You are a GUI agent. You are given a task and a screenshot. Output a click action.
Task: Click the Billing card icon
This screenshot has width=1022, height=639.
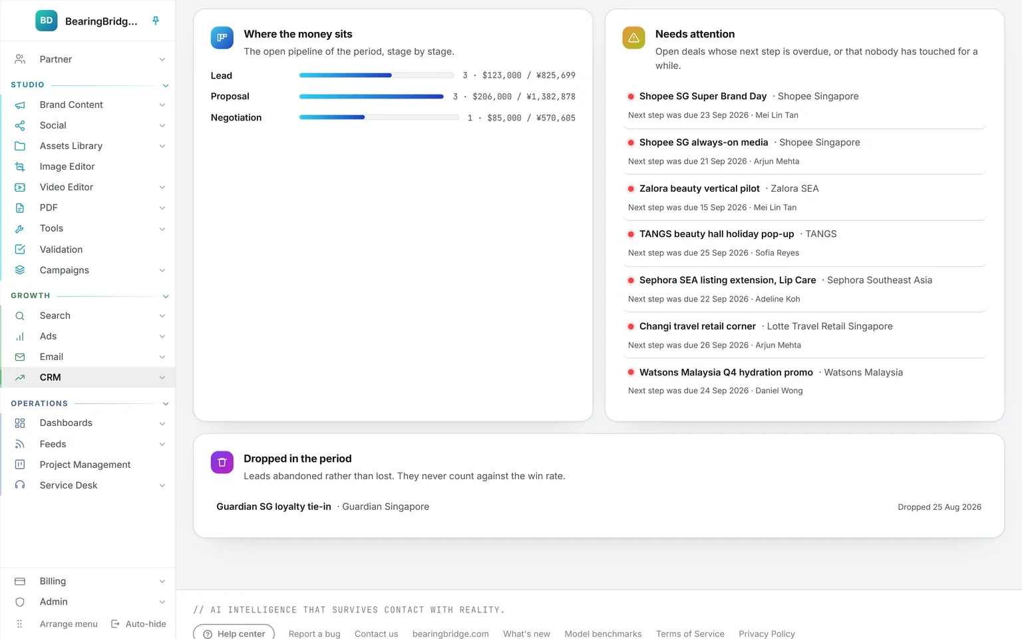coord(20,581)
